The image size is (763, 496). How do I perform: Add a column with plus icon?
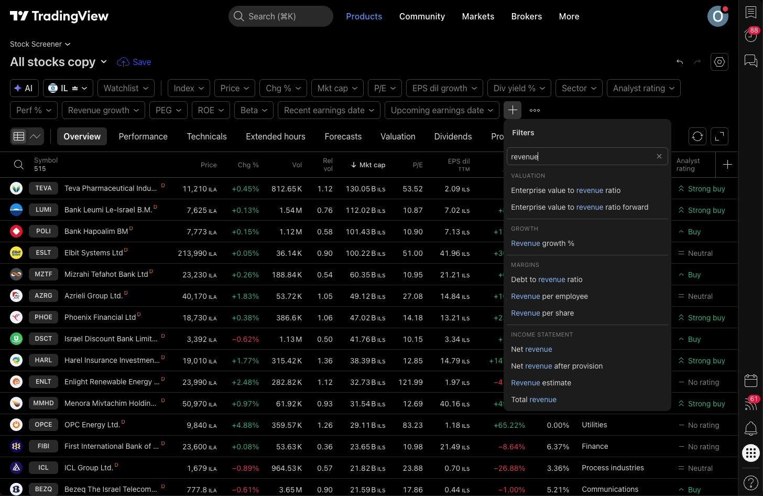click(x=727, y=165)
